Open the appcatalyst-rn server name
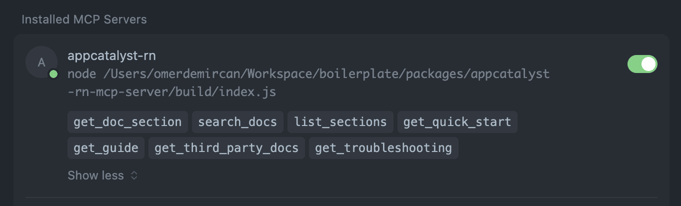 point(111,55)
